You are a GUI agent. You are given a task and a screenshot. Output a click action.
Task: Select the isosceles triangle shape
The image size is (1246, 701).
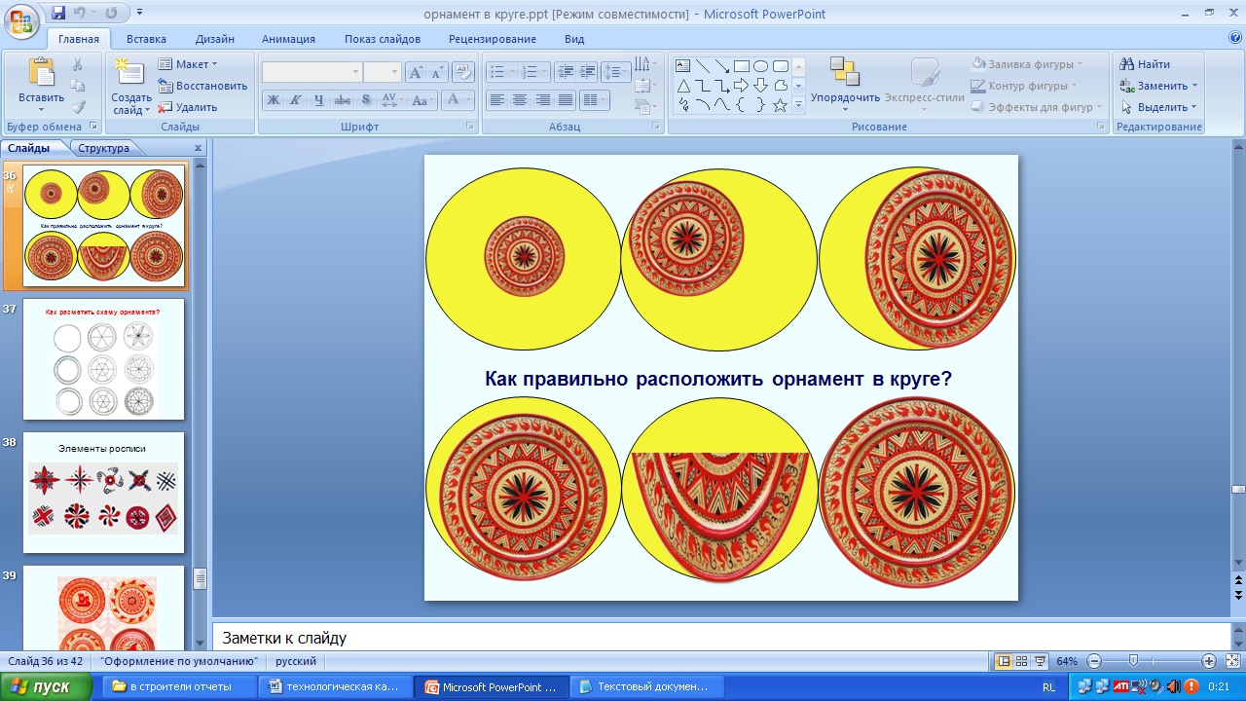(x=683, y=86)
